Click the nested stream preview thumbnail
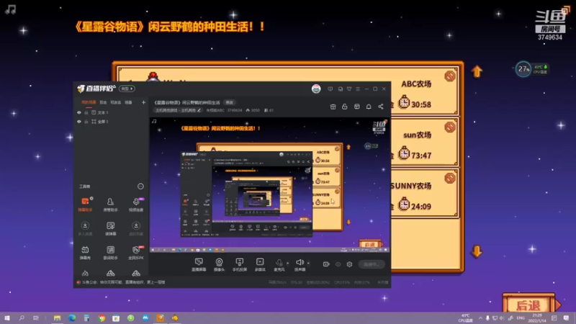576x324 pixels. pyautogui.click(x=269, y=185)
